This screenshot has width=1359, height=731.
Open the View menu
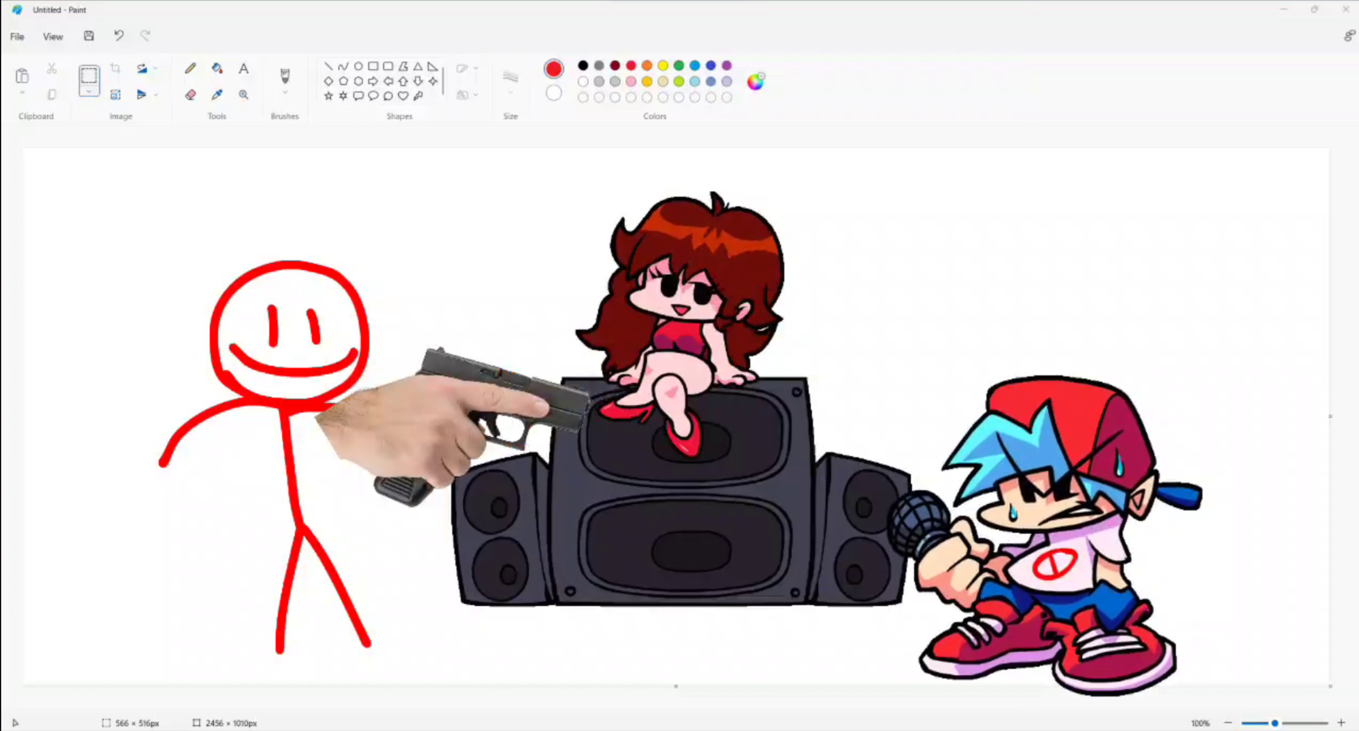click(53, 36)
